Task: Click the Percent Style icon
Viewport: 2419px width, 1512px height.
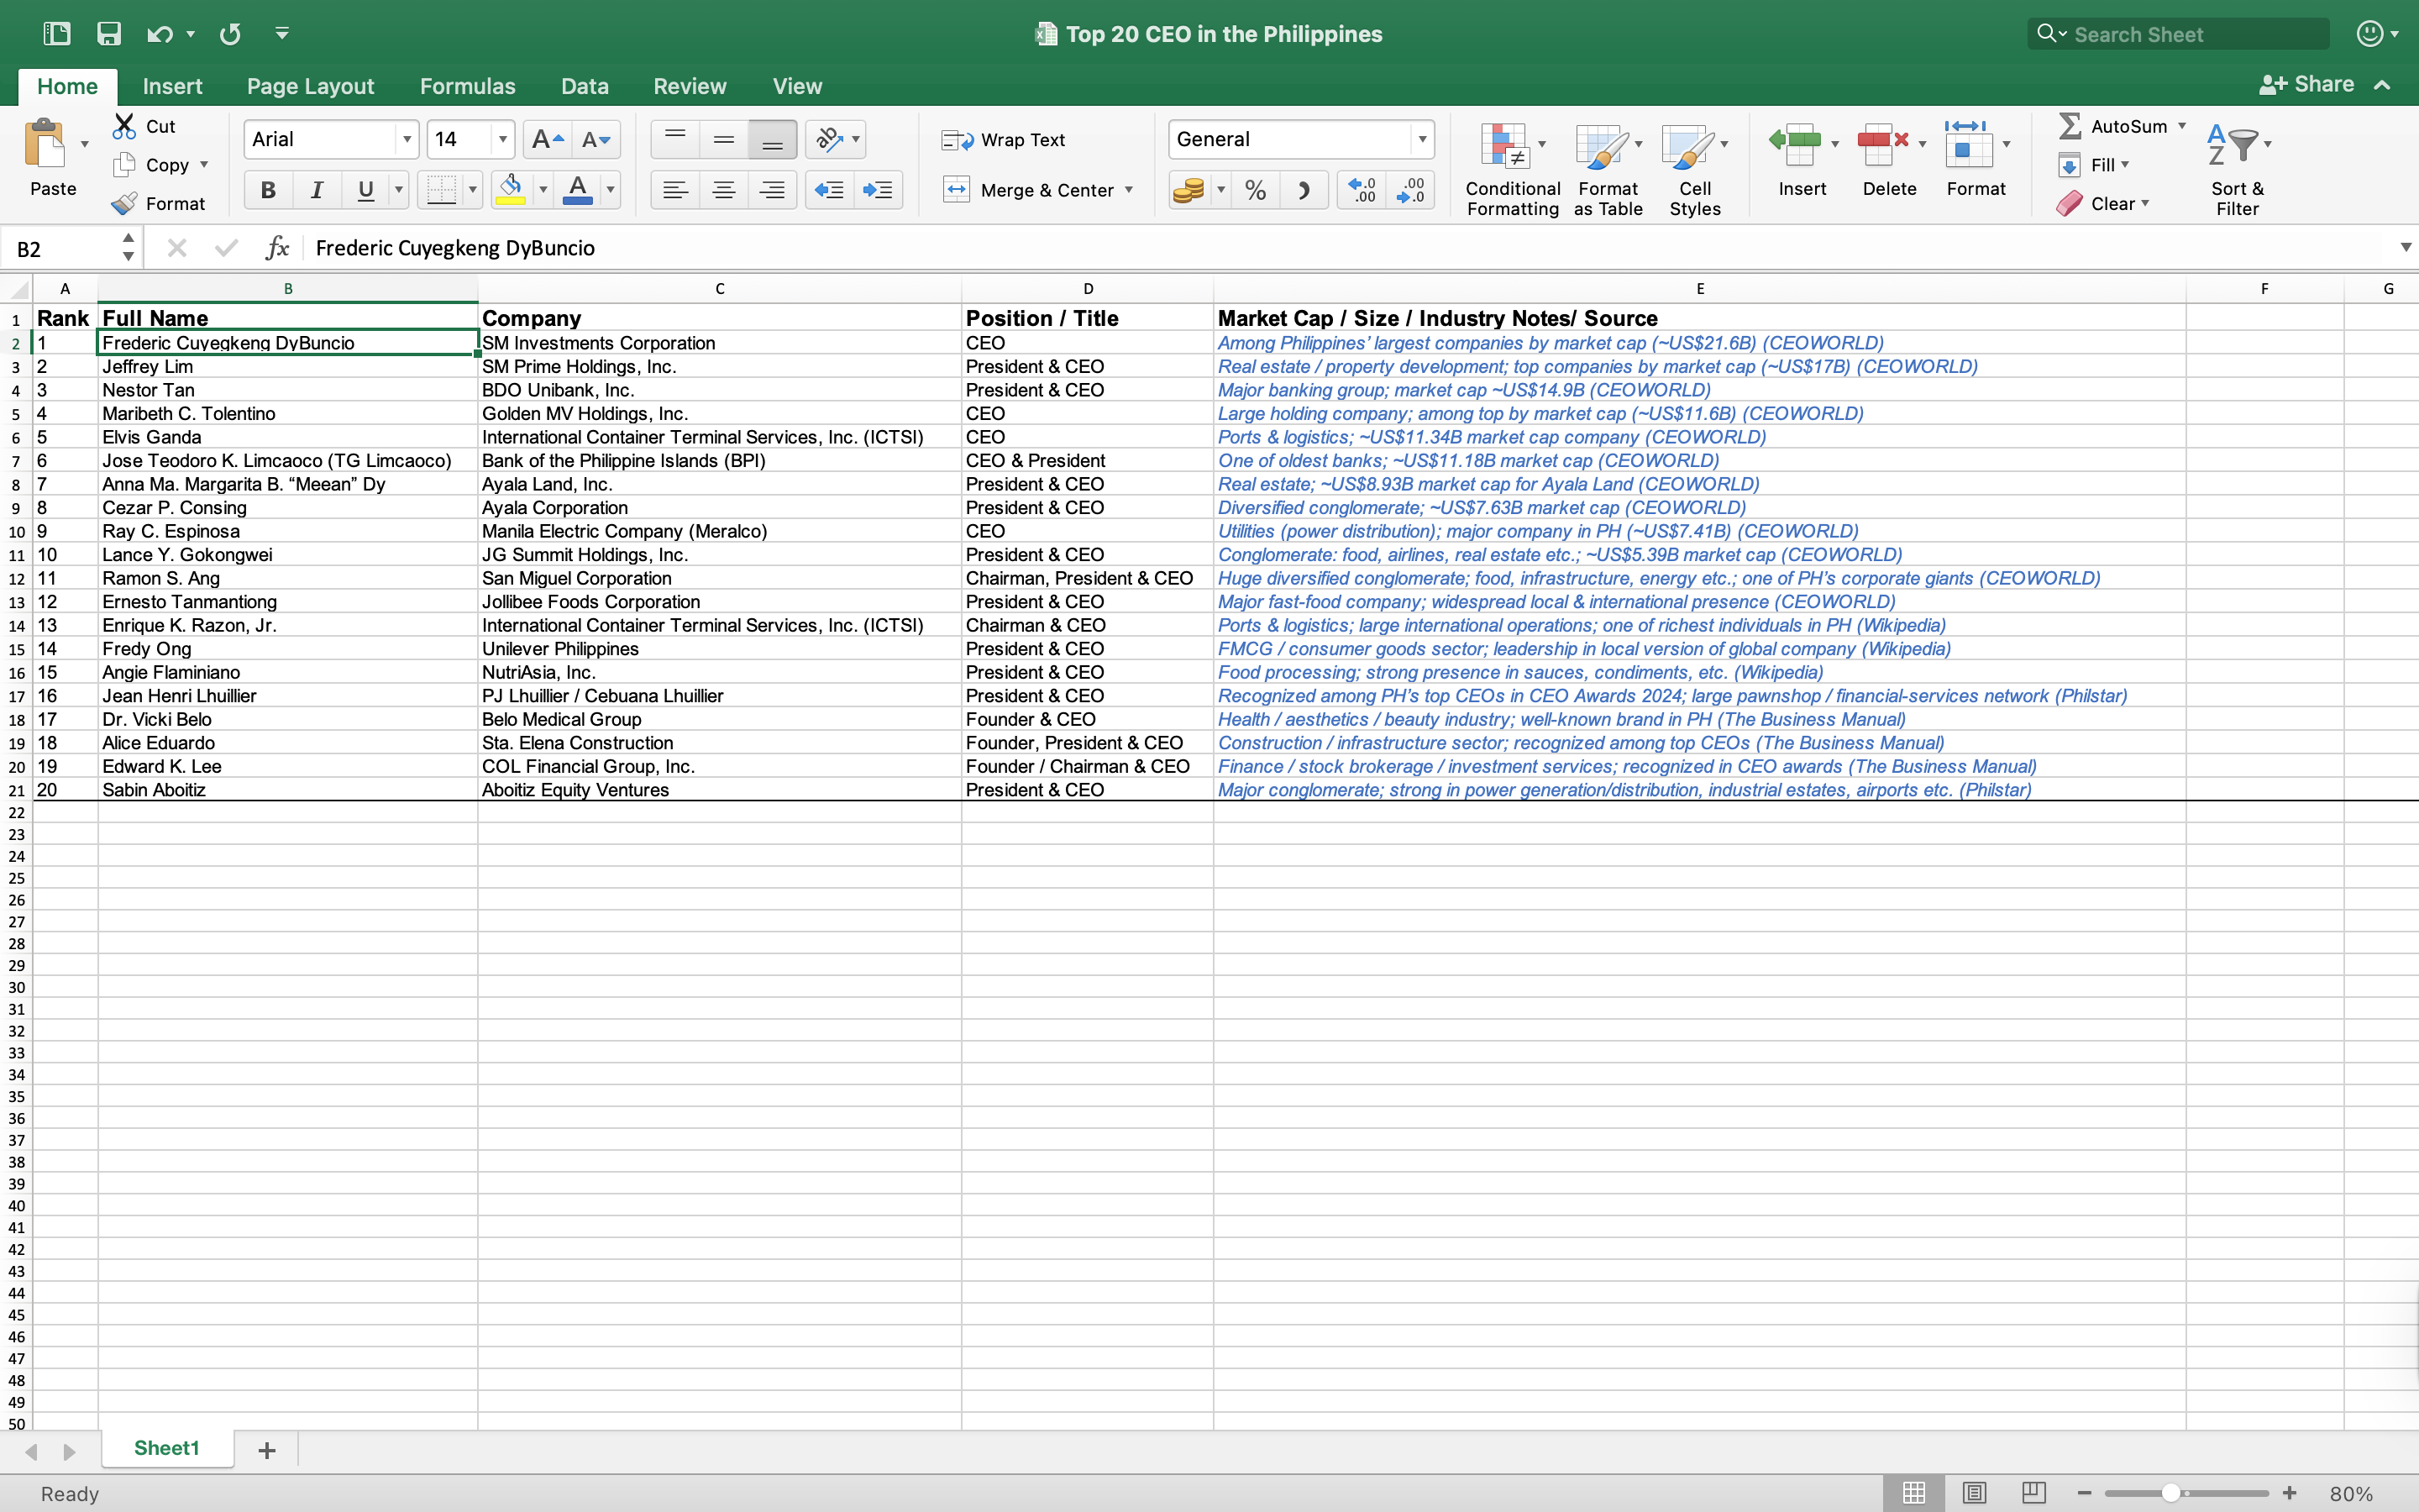Action: (1256, 190)
